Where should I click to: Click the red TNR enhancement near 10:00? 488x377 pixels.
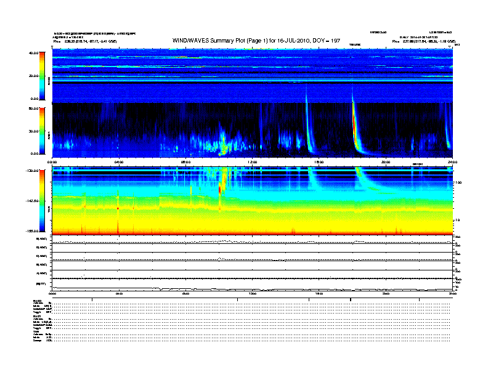pos(220,189)
